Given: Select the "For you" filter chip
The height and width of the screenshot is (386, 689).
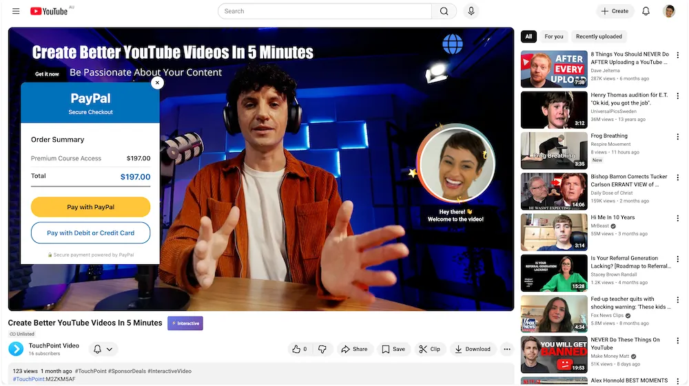Looking at the screenshot, I should point(553,36).
